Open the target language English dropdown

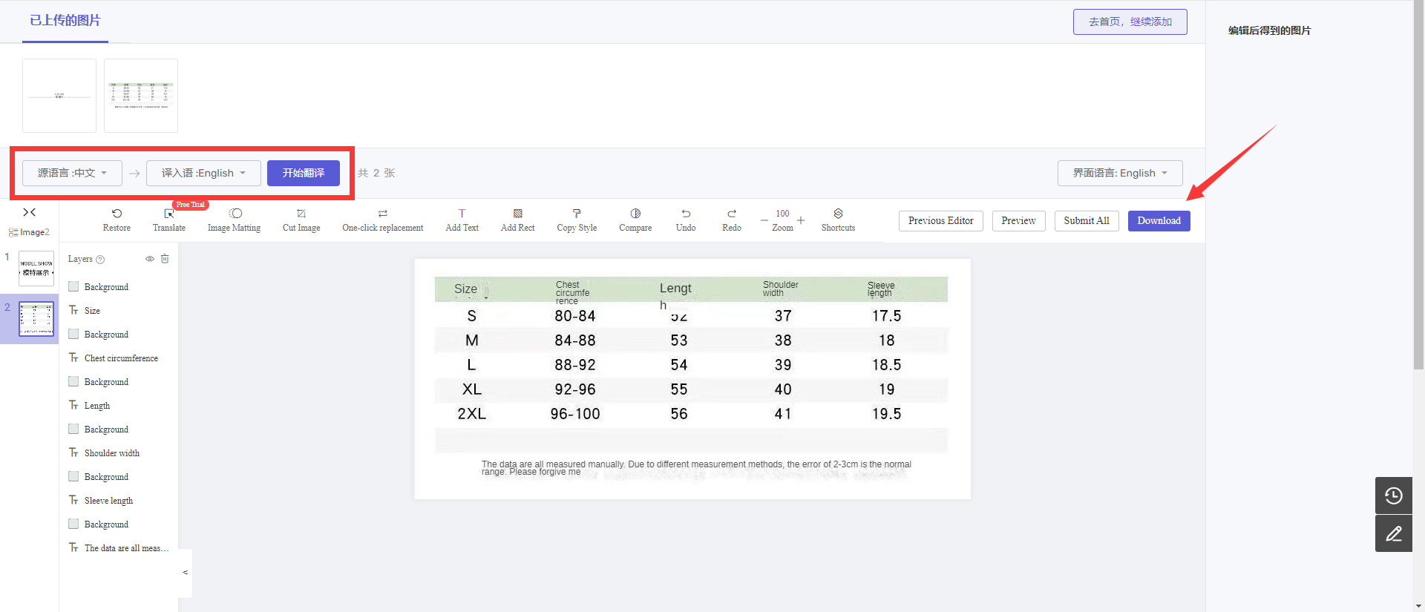(203, 173)
